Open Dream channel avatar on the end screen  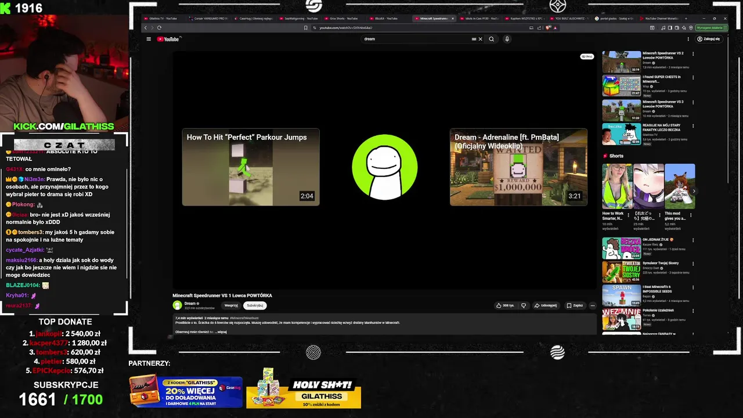(384, 167)
